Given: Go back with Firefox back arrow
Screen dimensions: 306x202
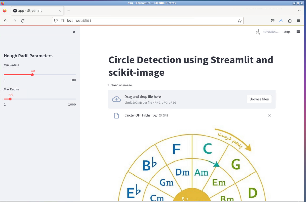Looking at the screenshot, I should coord(6,21).
